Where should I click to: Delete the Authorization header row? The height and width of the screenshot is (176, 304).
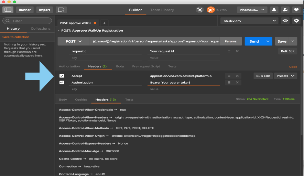pyautogui.click(x=237, y=83)
